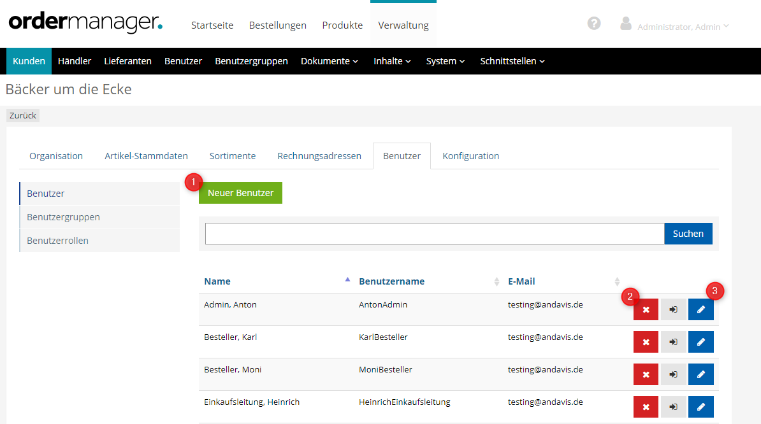The image size is (761, 424).
Task: Switch to the Konfiguration tab
Action: click(x=470, y=156)
